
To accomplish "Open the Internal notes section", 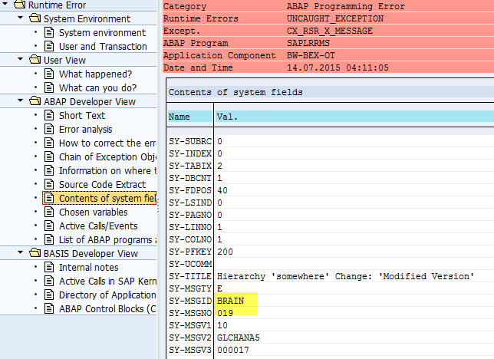I will click(x=89, y=267).
